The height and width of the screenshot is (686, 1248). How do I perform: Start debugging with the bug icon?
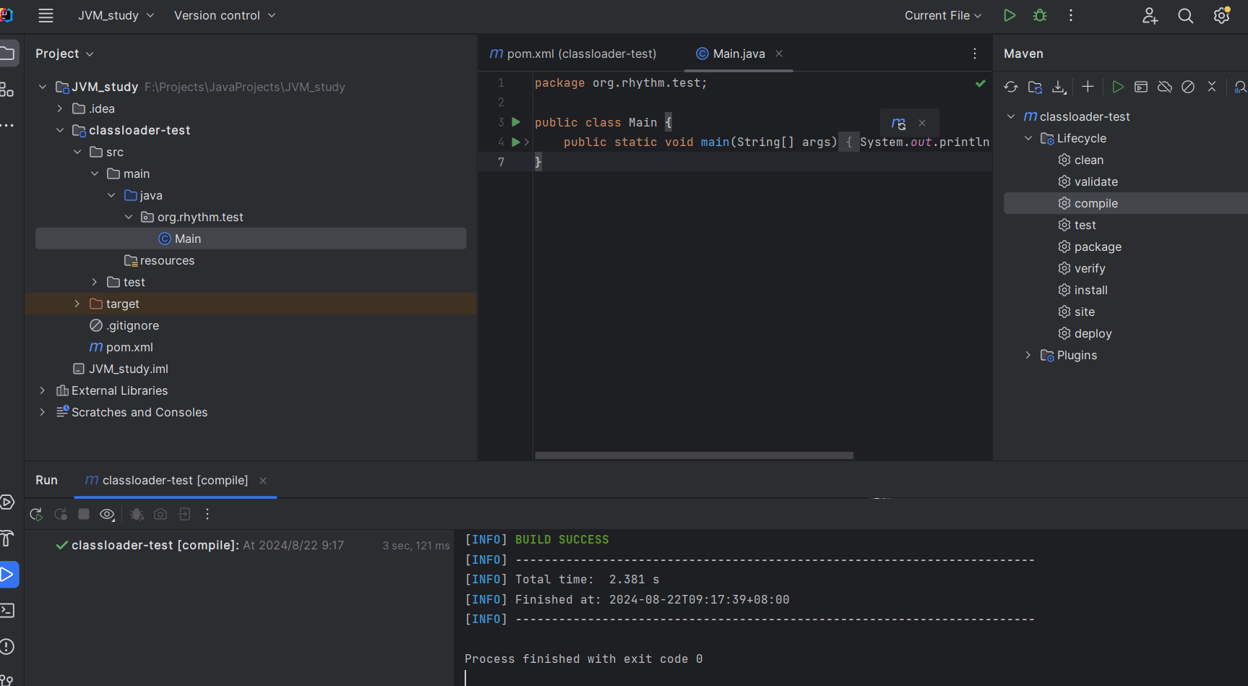click(x=1040, y=15)
